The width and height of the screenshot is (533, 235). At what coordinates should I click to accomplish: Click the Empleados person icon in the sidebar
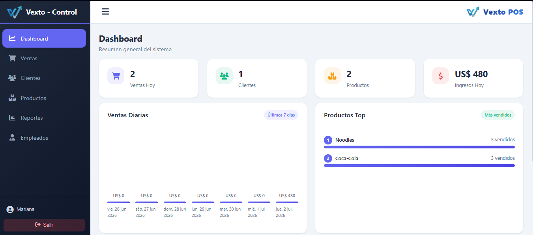12,138
